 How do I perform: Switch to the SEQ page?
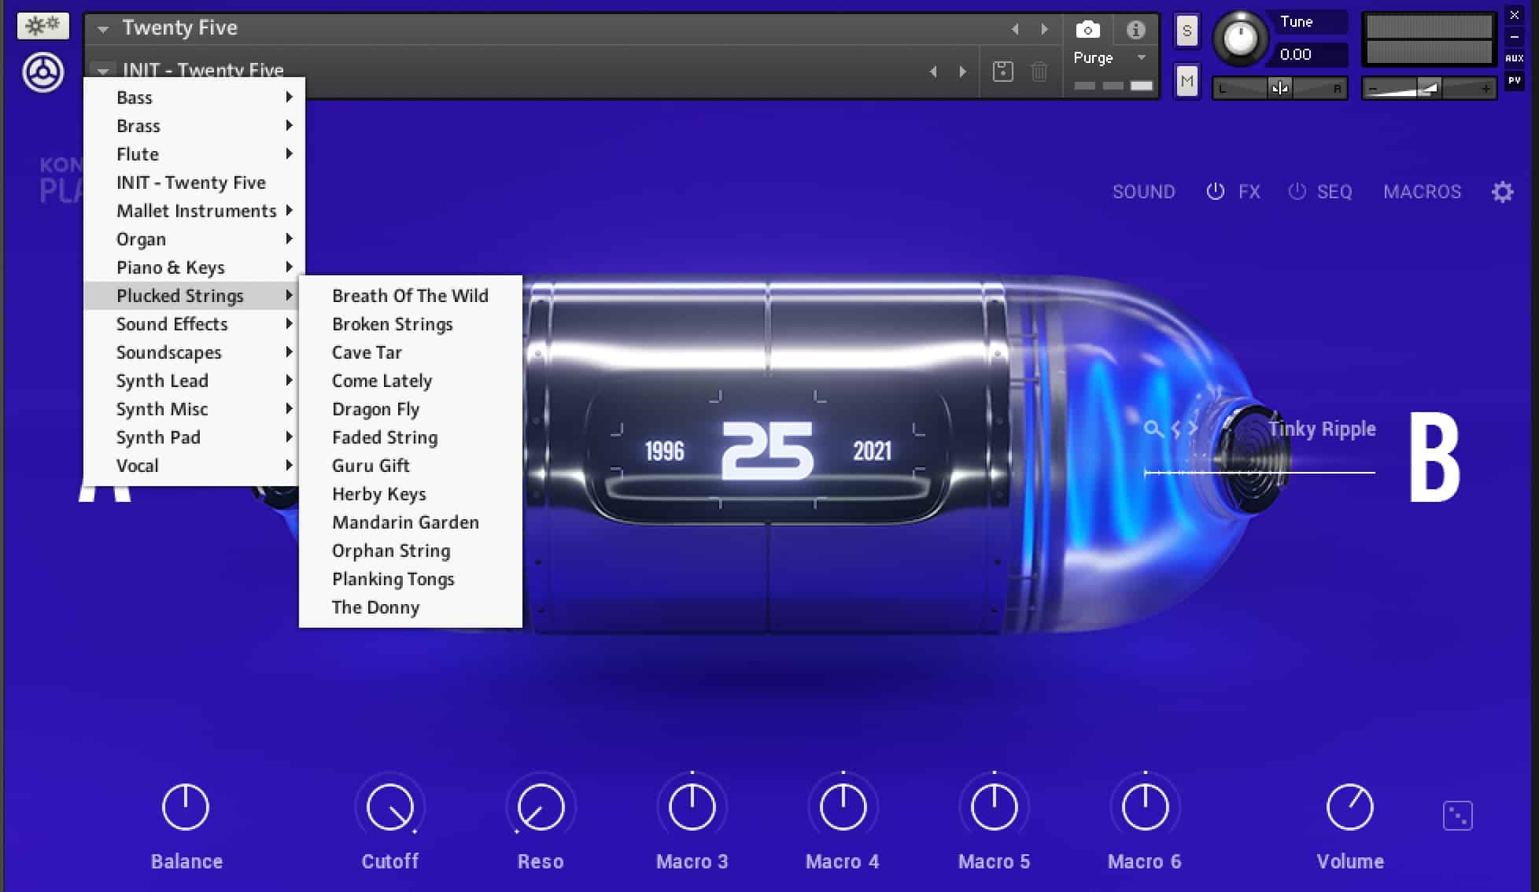pos(1334,192)
